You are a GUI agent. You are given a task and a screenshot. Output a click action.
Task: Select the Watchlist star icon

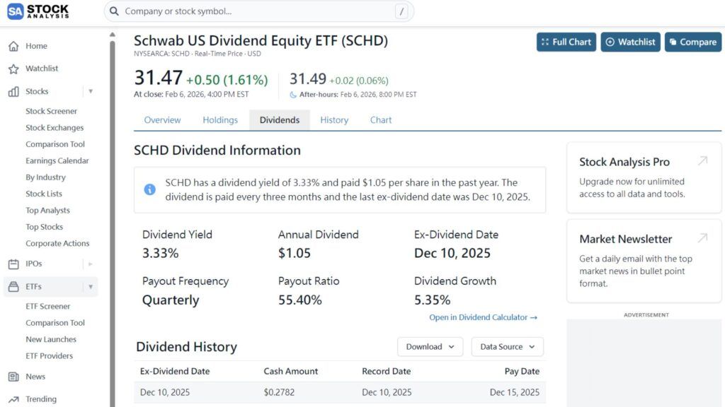13,68
